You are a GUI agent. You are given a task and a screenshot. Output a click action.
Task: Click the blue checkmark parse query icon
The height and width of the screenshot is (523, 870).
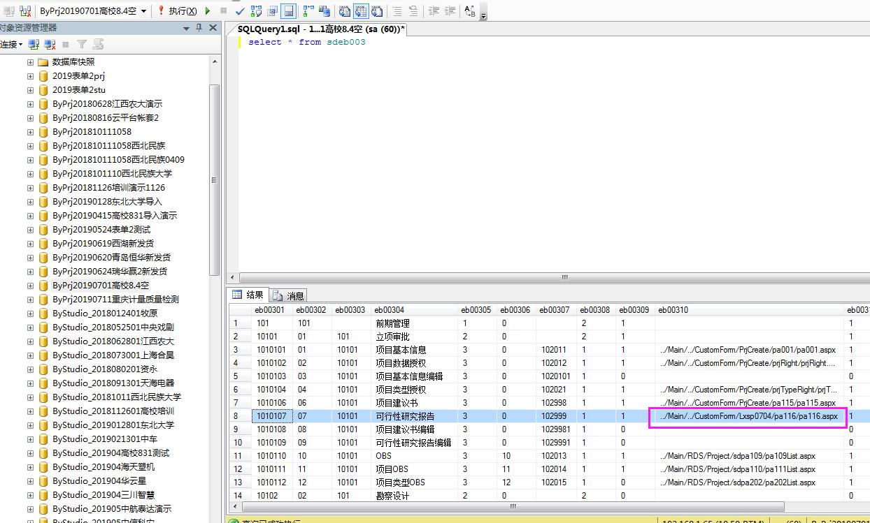[240, 11]
